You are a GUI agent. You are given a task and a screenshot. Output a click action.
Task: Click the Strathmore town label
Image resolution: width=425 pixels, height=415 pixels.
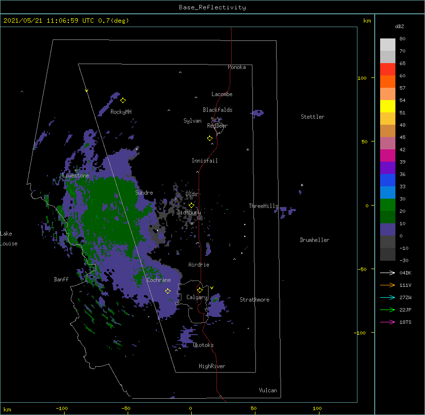254,300
